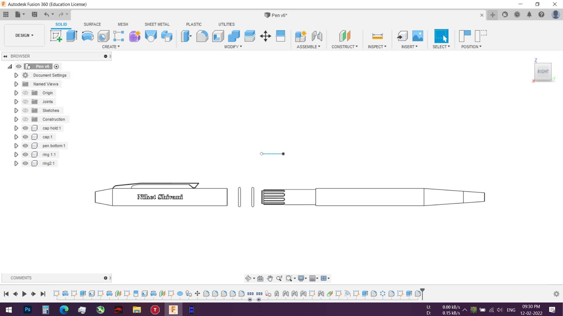563x316 pixels.
Task: Switch to the SOLID tab
Action: click(61, 24)
